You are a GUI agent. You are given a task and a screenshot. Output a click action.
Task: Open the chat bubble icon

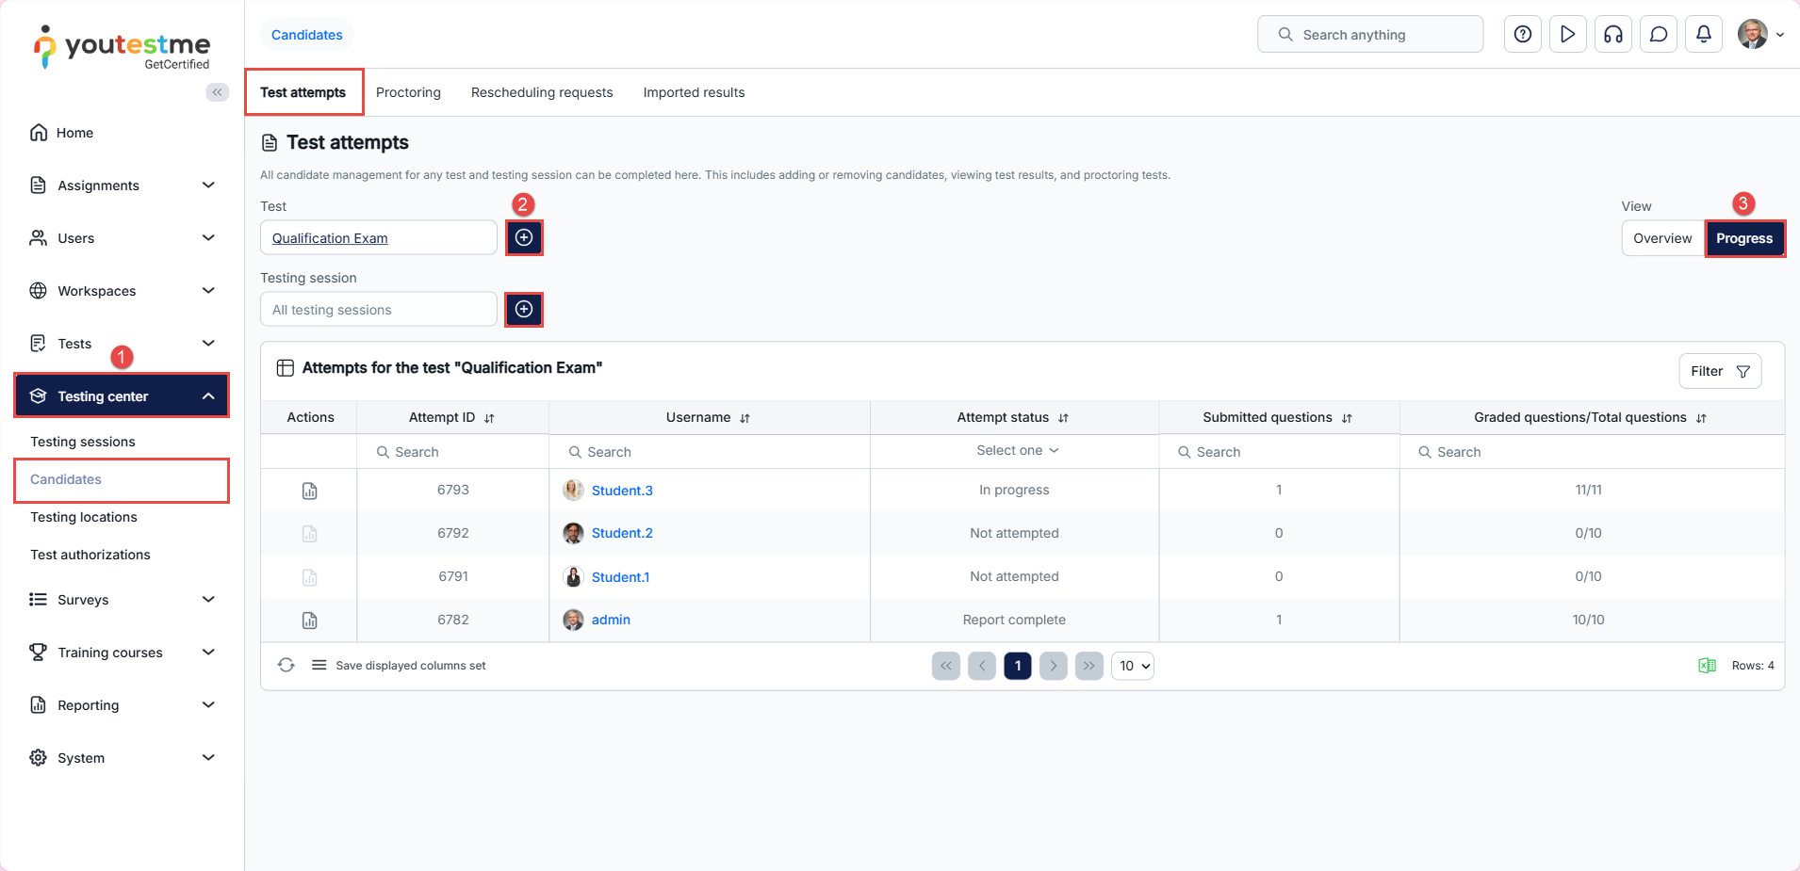coord(1658,35)
